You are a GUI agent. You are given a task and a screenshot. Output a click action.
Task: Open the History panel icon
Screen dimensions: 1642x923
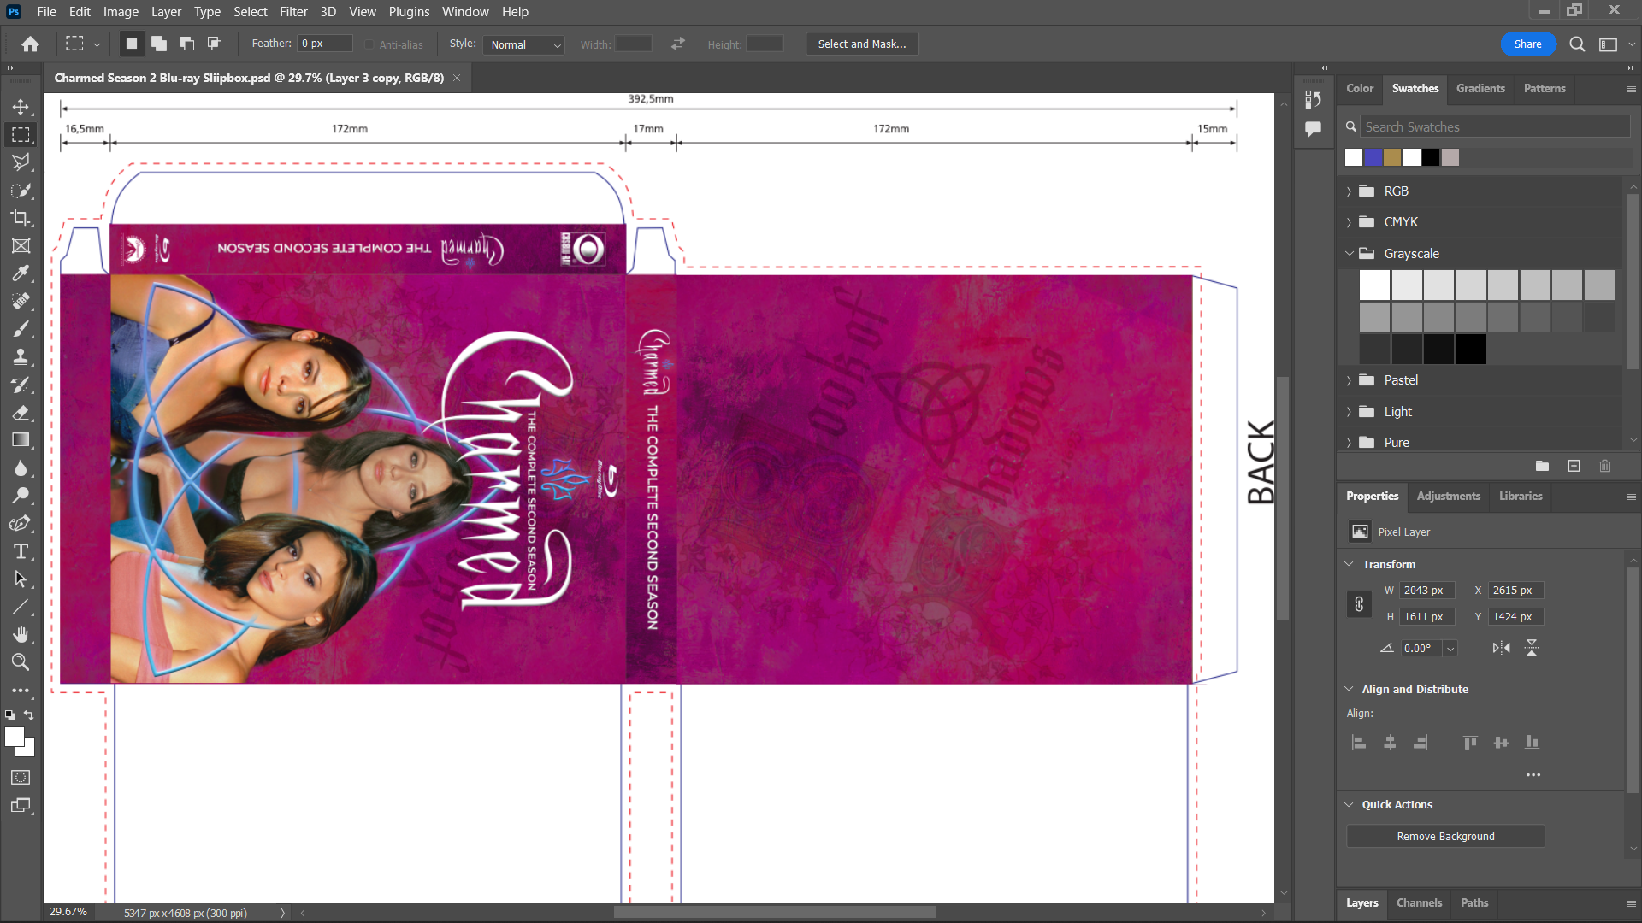(1313, 100)
